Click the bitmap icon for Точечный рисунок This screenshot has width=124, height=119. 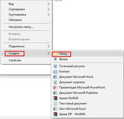[x=55, y=66]
